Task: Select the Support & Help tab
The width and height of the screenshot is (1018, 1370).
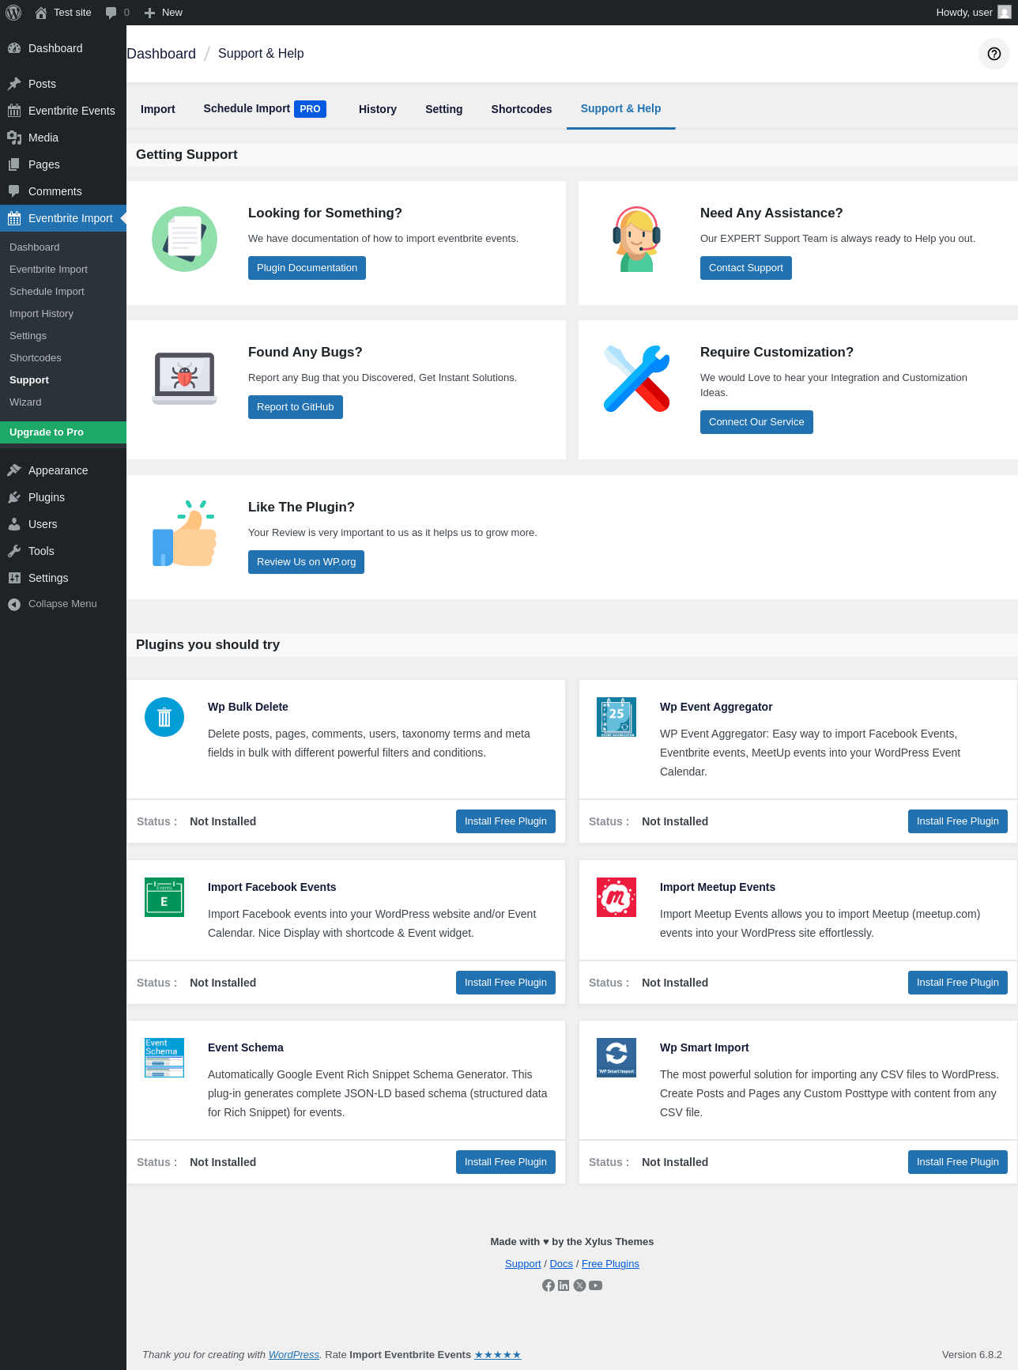Action: click(621, 109)
